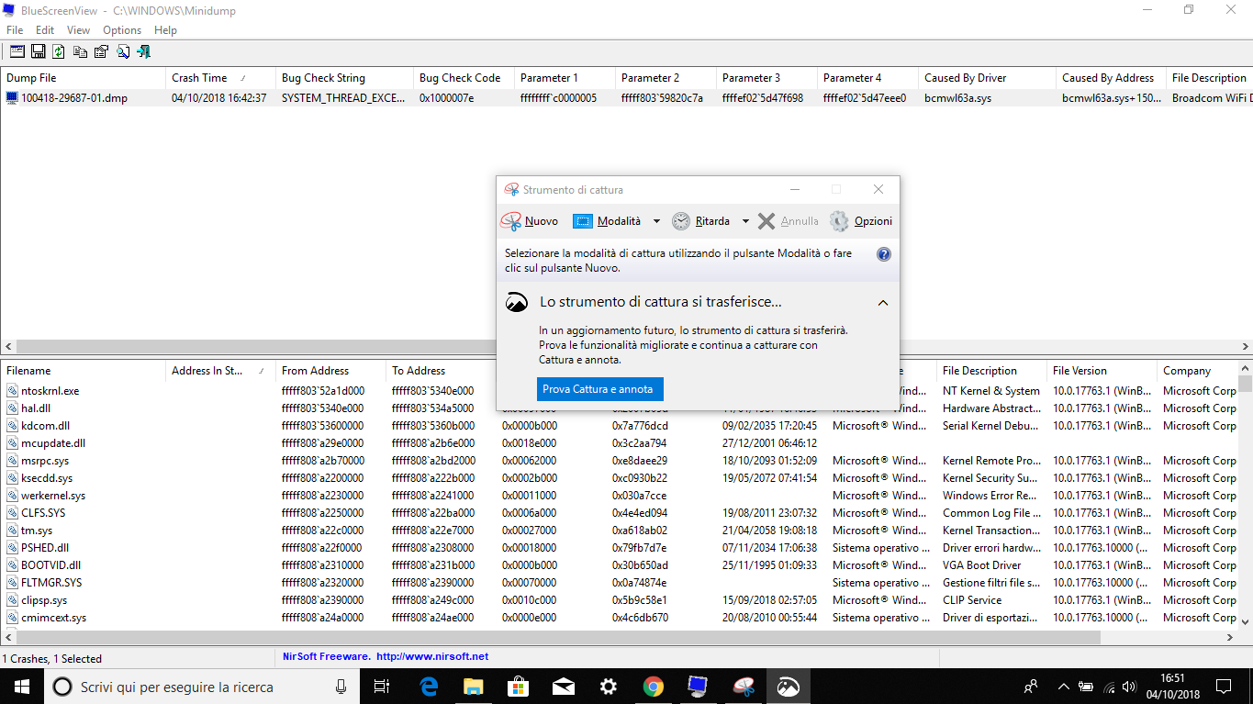Open Microsoft Store from taskbar
Screen dimensions: 1253x704
(519, 687)
